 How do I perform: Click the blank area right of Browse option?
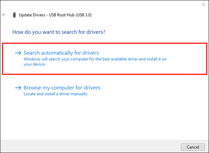154,90
